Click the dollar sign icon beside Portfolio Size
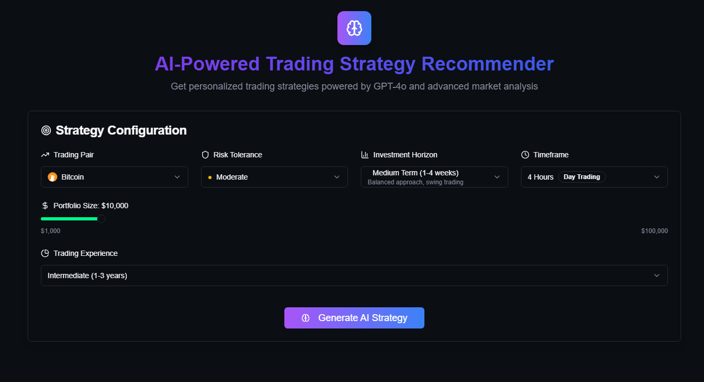 pyautogui.click(x=45, y=206)
